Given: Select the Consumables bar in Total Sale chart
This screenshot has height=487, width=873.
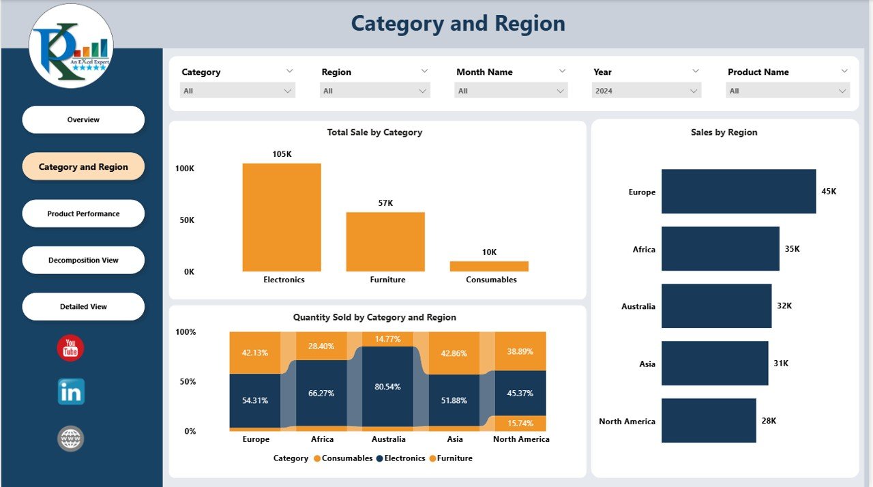Looking at the screenshot, I should (x=489, y=267).
